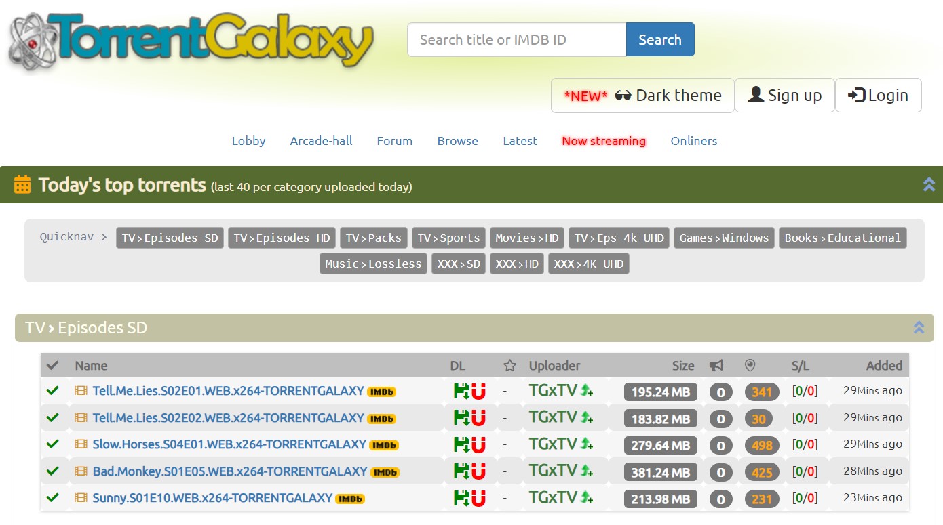Click film icon next to Sunny.S01E10
943x525 pixels.
pos(81,498)
